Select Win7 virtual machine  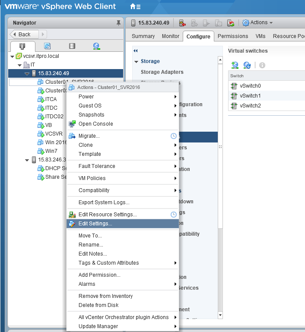point(51,151)
